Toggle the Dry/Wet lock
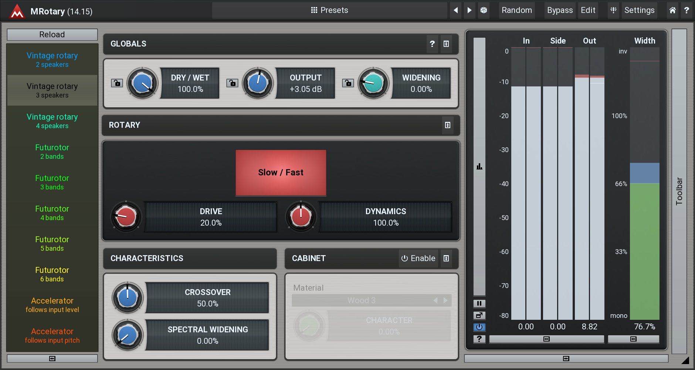The width and height of the screenshot is (695, 370). pos(117,83)
